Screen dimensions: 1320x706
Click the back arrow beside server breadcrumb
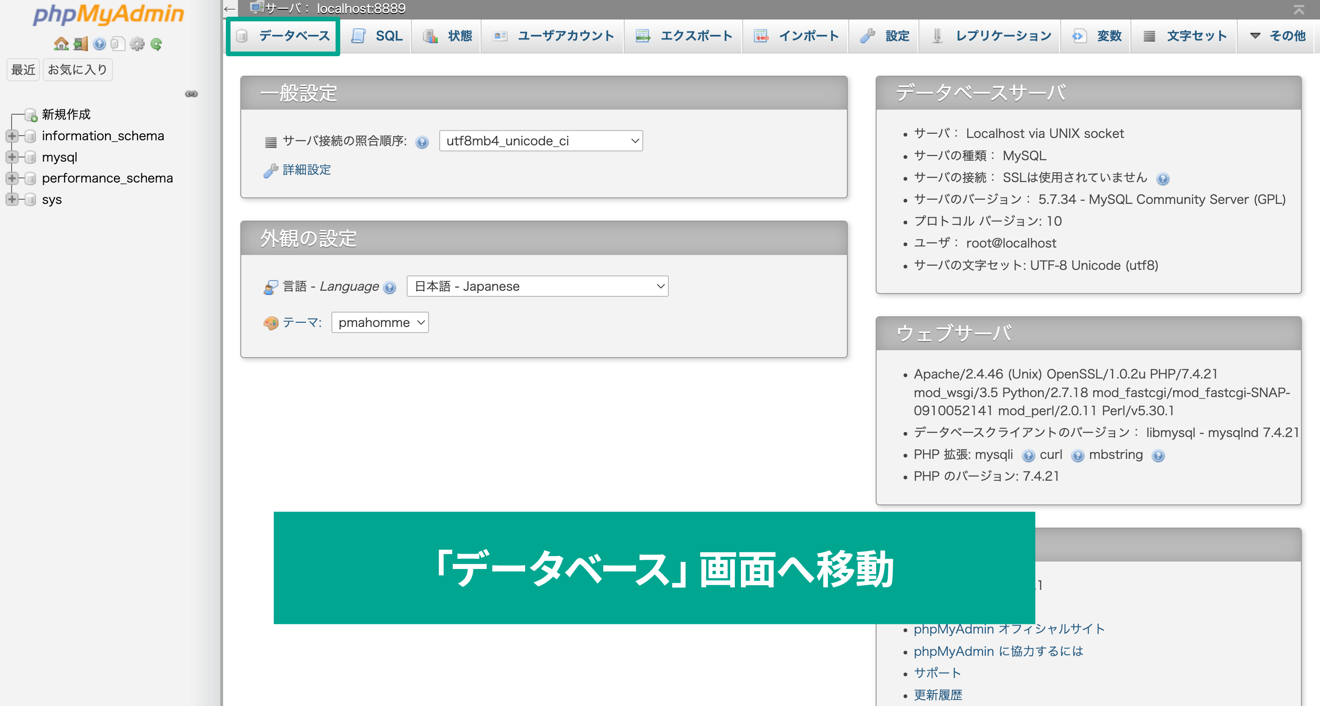tap(230, 9)
